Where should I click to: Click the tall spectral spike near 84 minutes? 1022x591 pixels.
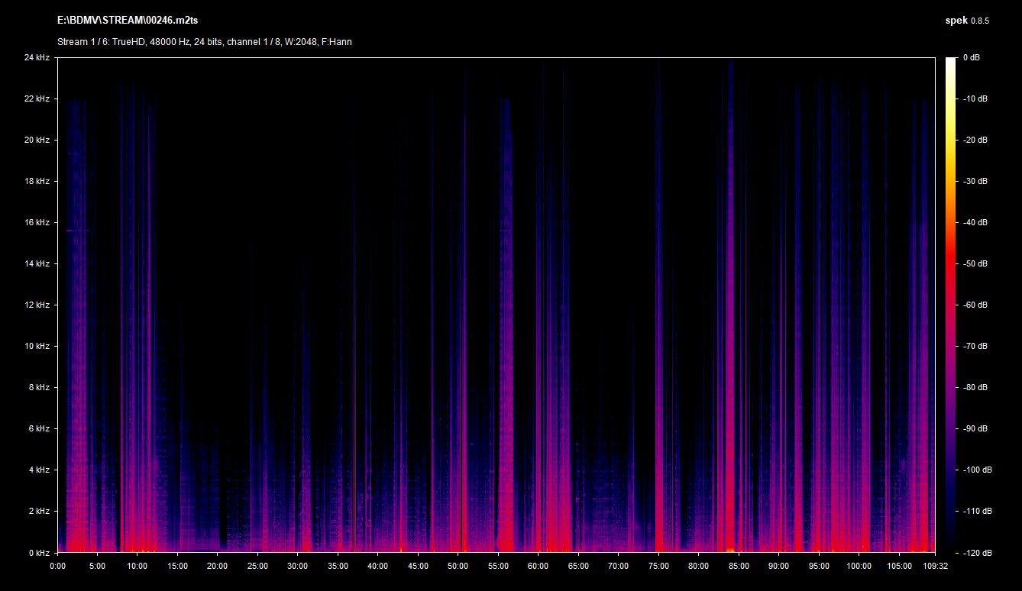[x=730, y=305]
